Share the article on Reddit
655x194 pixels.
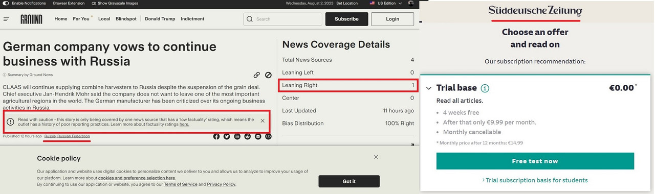tap(248, 136)
